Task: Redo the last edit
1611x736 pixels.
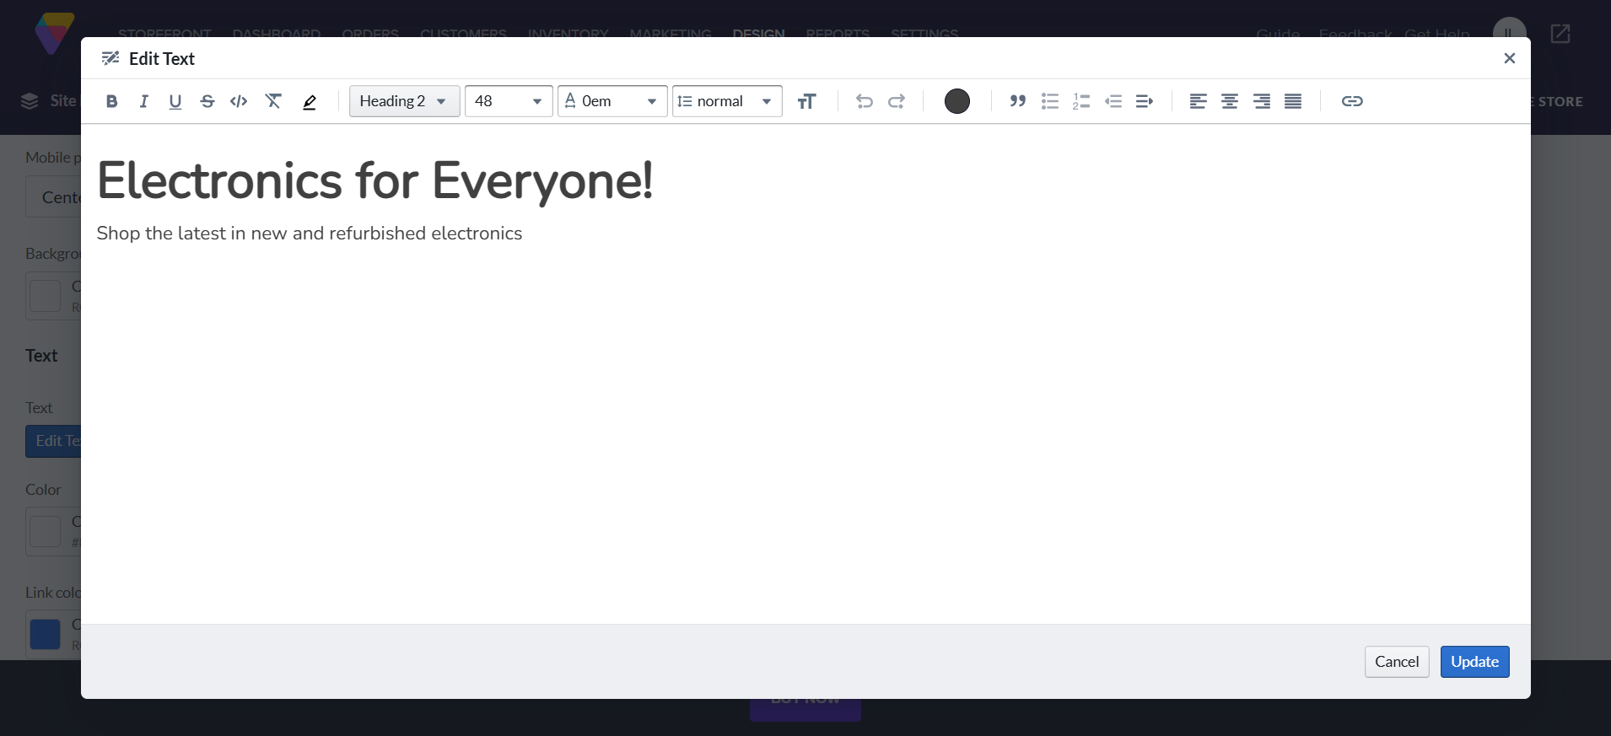Action: [x=897, y=101]
